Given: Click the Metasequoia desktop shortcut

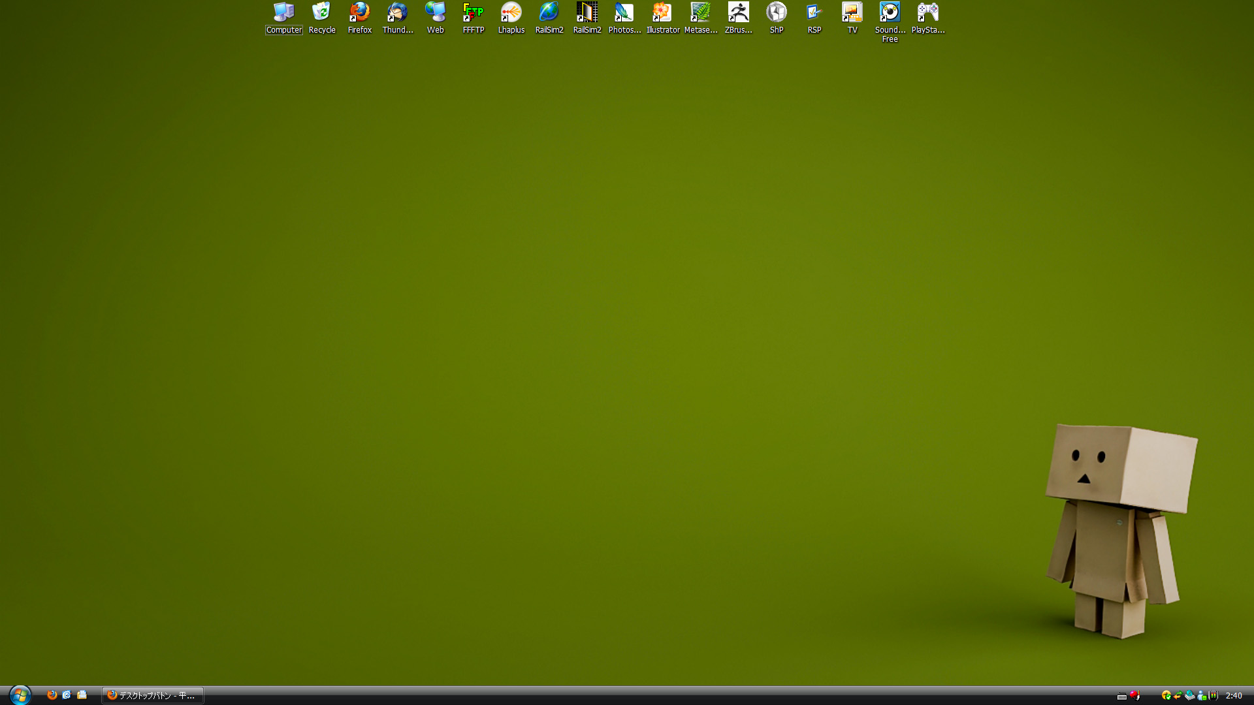Looking at the screenshot, I should 700,12.
